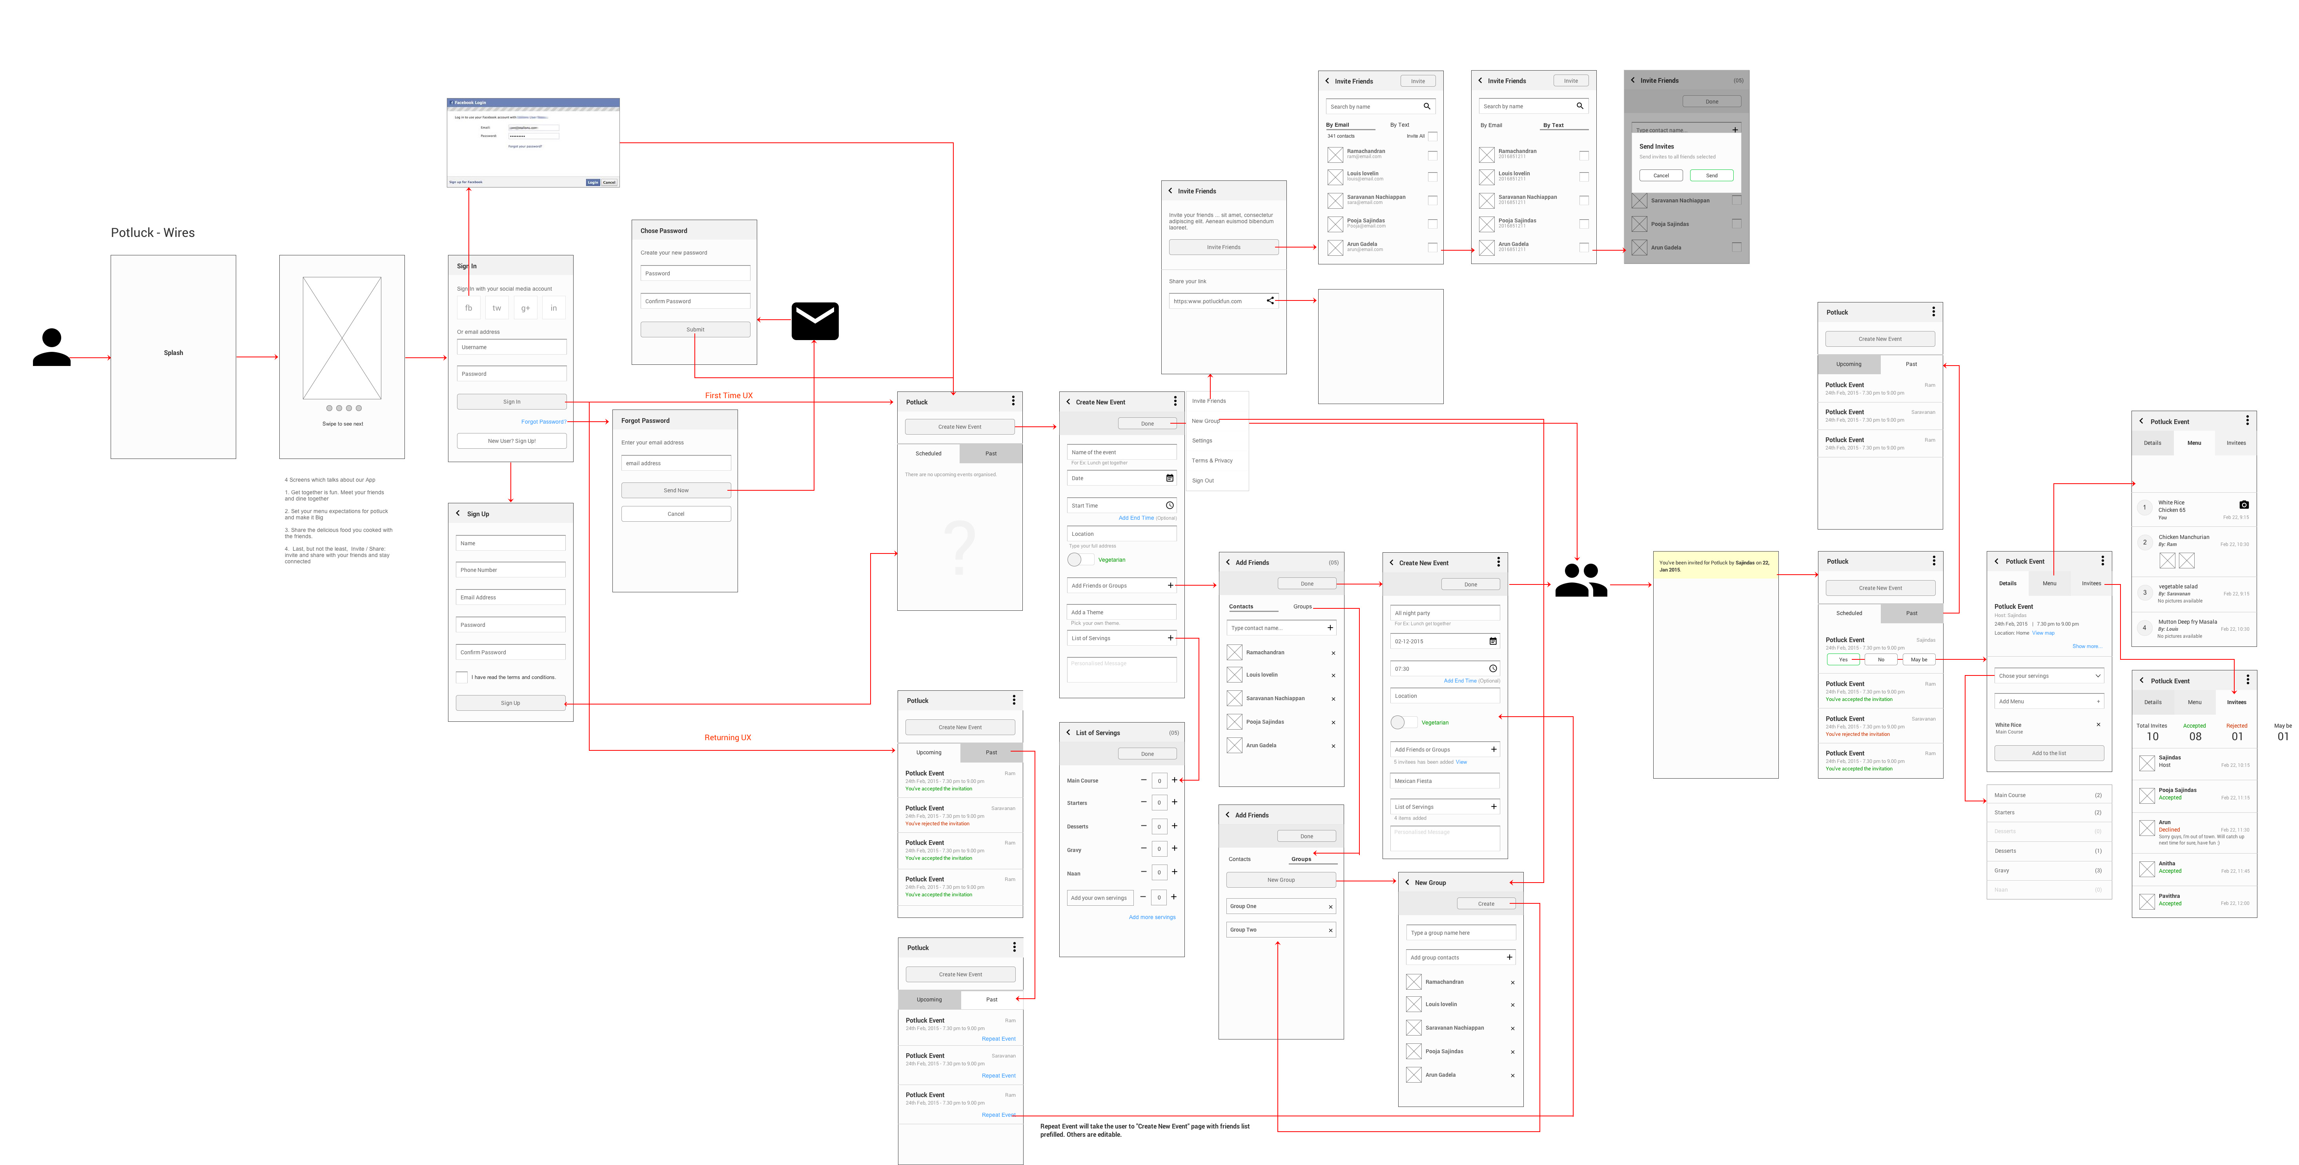The image size is (2299, 1165).
Task: Open overflow menu on Menu-tab Potluck Event screen
Action: click(2247, 420)
